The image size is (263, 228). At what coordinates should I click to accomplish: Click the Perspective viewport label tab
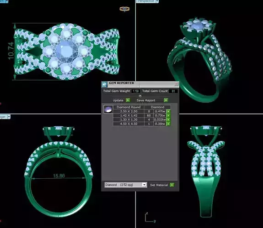[146, 1]
